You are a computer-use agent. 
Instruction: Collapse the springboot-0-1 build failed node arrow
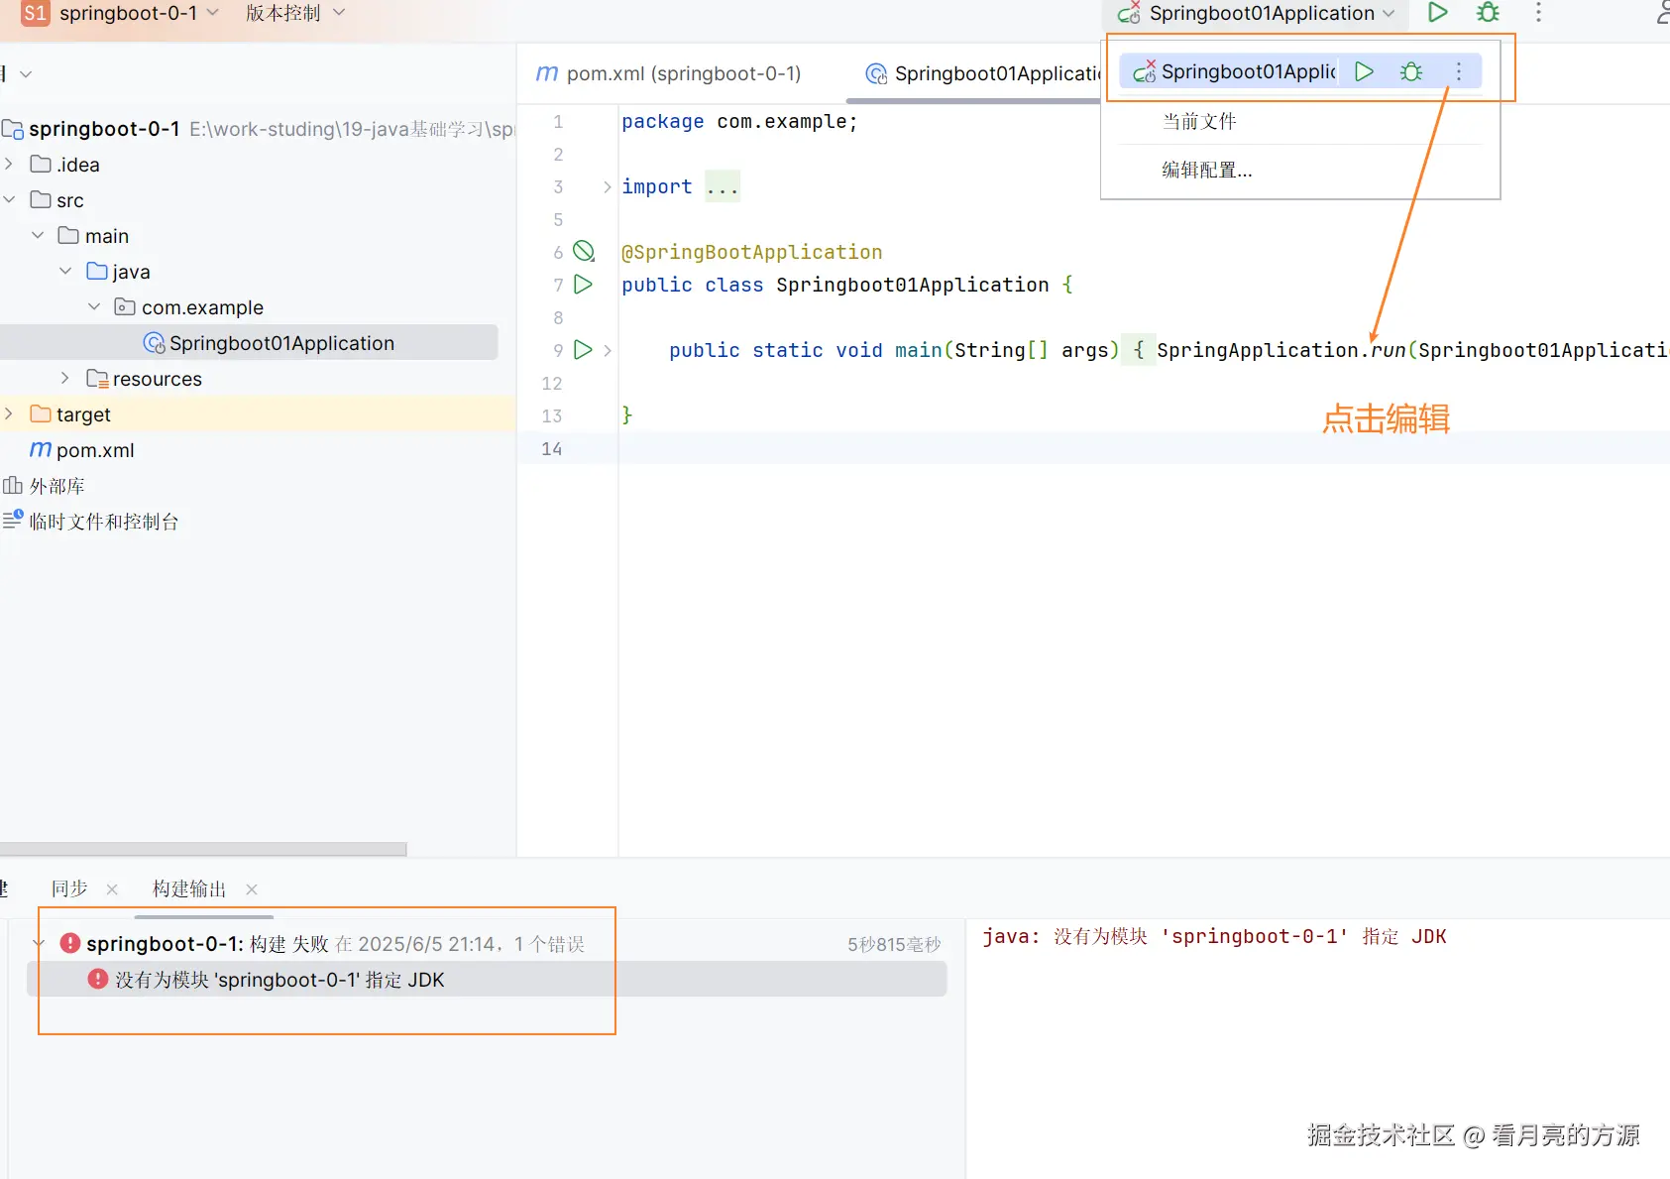(39, 943)
